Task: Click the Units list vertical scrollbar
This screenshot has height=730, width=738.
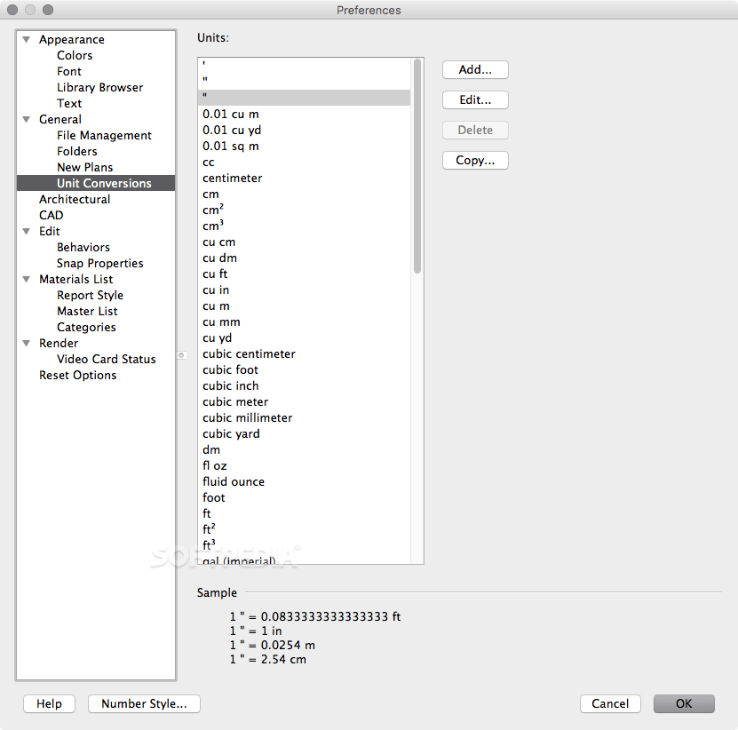Action: click(417, 166)
